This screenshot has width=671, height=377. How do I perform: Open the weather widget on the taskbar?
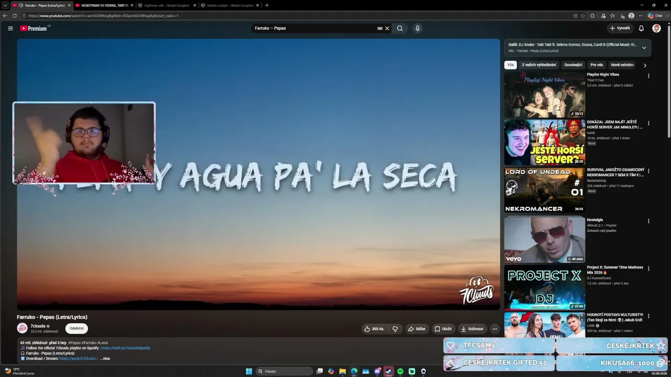pyautogui.click(x=19, y=371)
